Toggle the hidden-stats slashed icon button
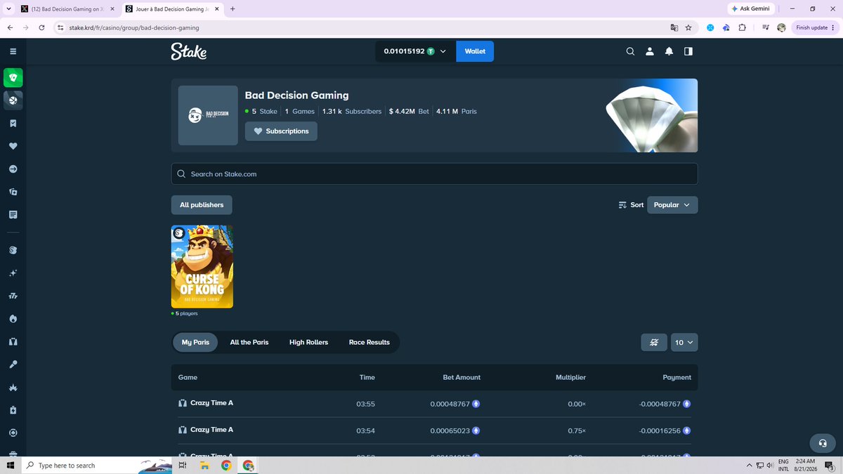Image resolution: width=843 pixels, height=474 pixels. point(654,342)
